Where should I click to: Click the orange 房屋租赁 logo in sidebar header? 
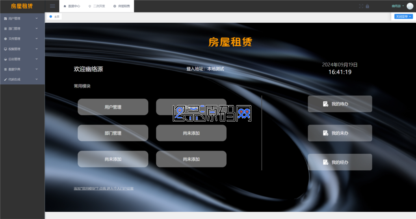[22, 6]
